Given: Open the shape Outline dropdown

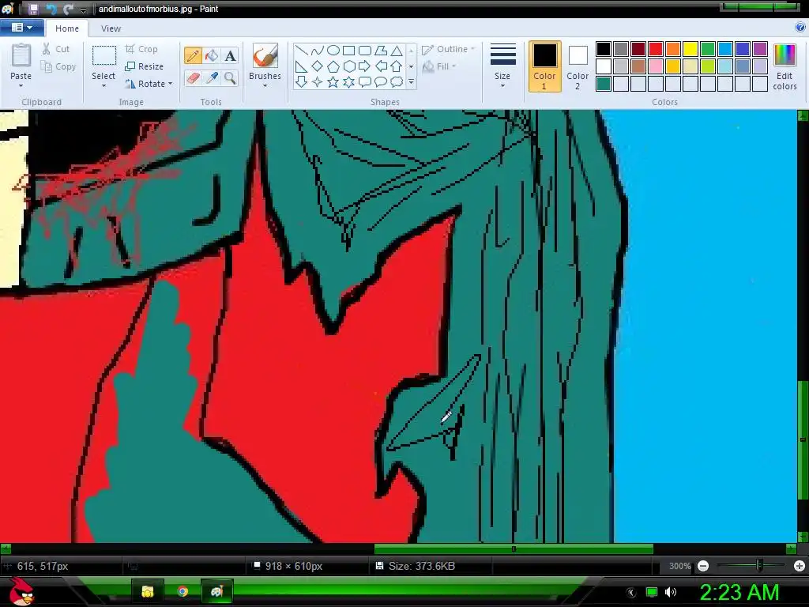Looking at the screenshot, I should [448, 50].
